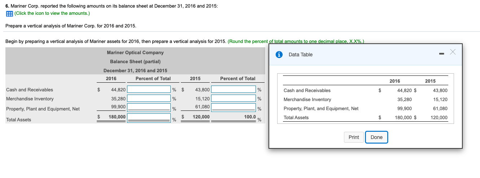Image resolution: width=480 pixels, height=178 pixels.
Task: Click 'Property, Plant, and Equipment, Net' in Data Table
Action: tap(321, 108)
